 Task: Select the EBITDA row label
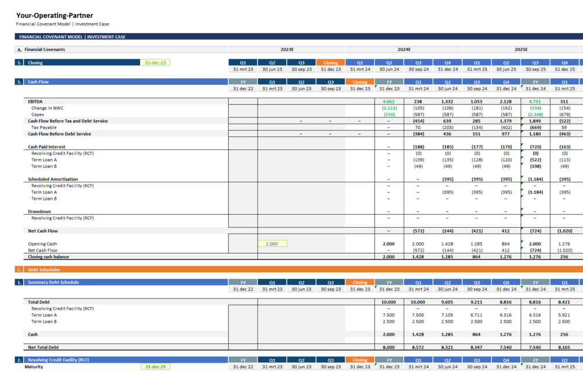[x=35, y=102]
